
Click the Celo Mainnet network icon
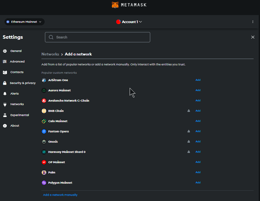click(44, 121)
